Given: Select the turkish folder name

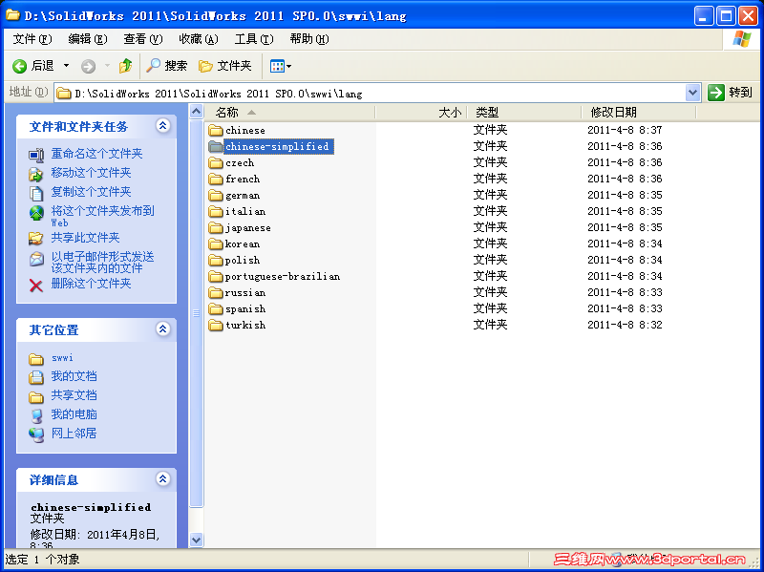Looking at the screenshot, I should (x=245, y=325).
